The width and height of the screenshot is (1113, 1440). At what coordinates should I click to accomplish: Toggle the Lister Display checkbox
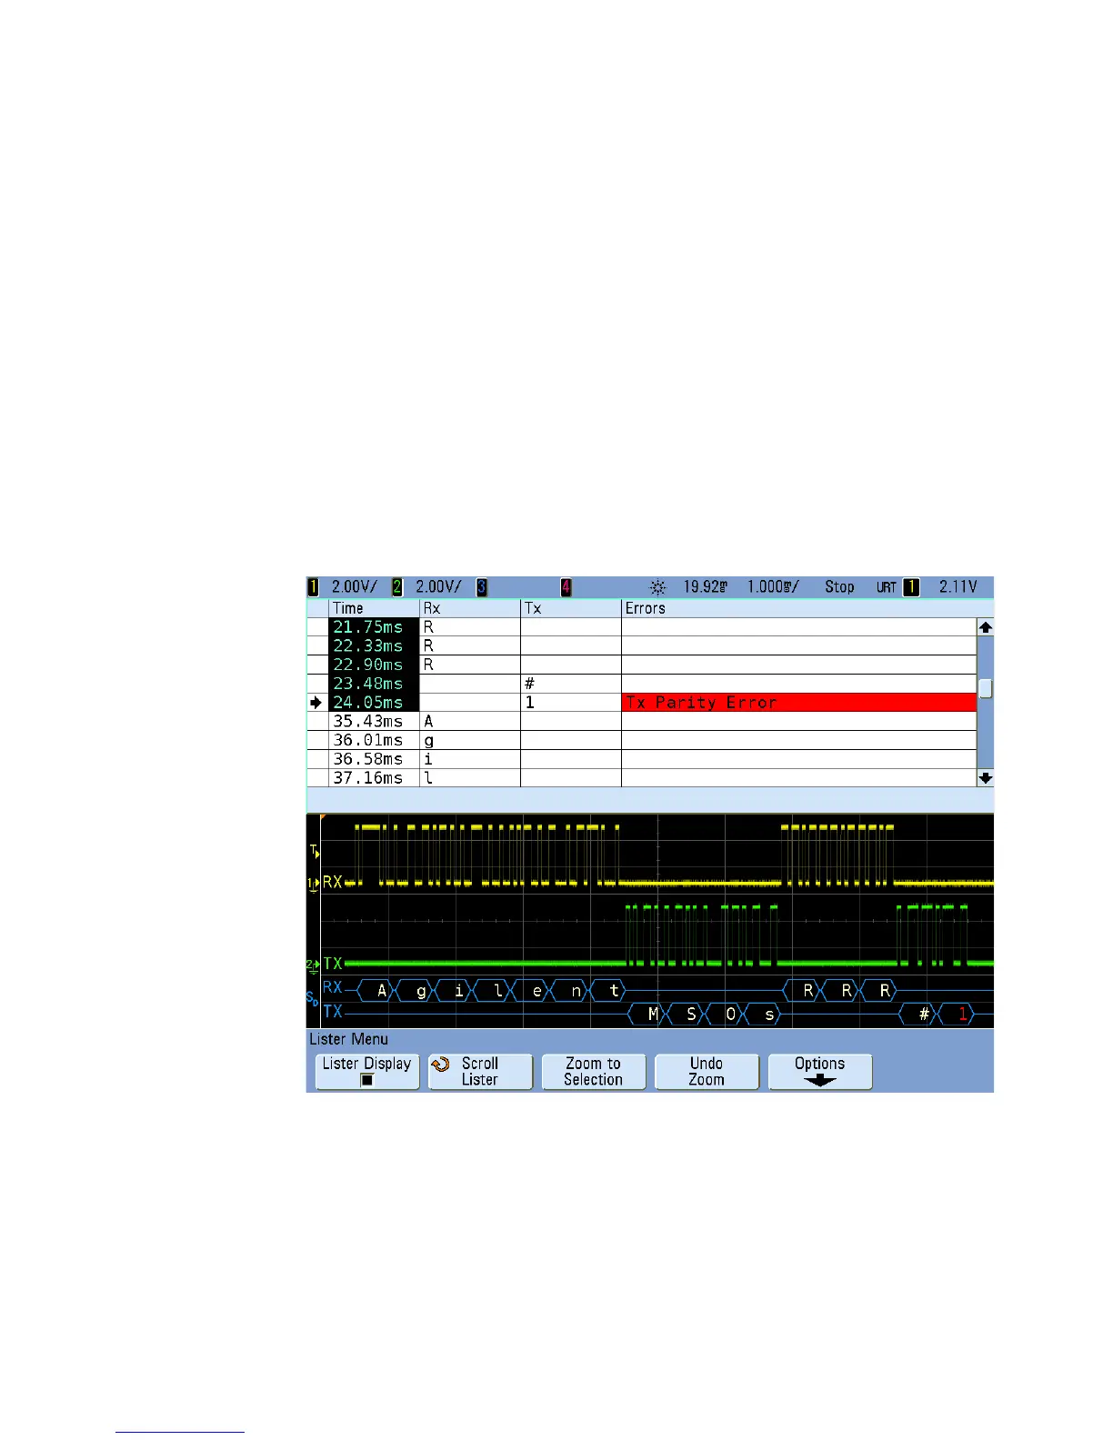[x=367, y=1080]
